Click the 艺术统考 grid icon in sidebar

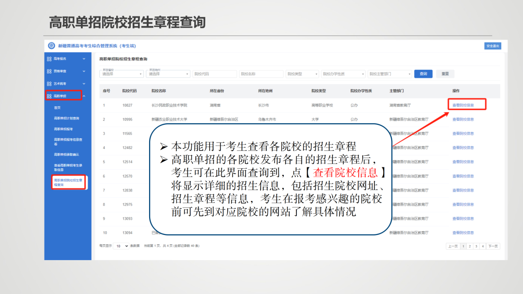click(49, 84)
